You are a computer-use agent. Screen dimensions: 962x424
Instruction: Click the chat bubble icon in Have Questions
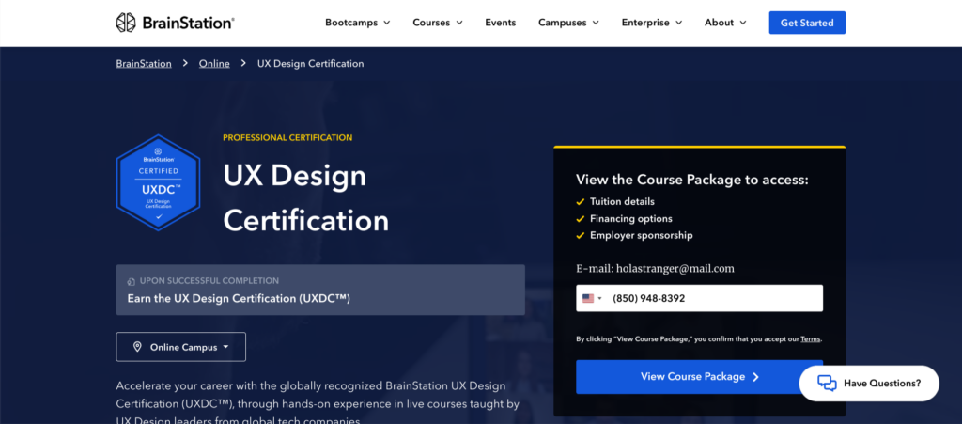[x=827, y=383]
